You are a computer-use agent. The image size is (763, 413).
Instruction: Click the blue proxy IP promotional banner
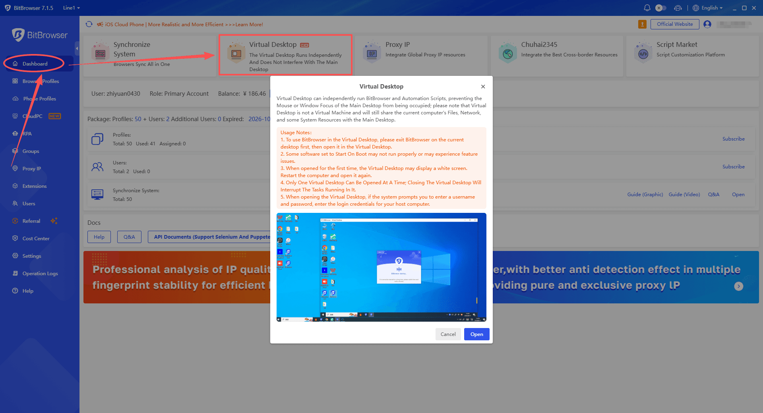[626, 277]
